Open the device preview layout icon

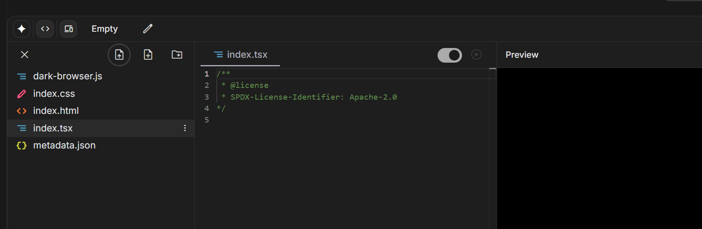point(68,29)
